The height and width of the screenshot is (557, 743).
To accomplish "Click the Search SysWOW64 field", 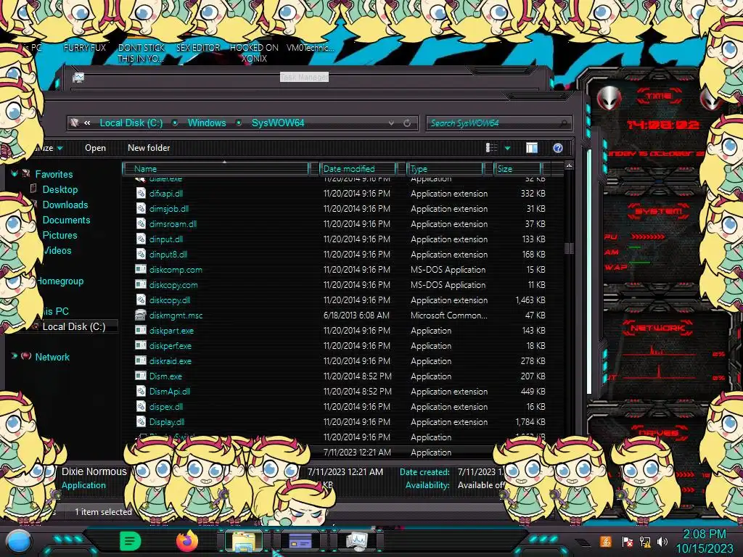I will point(499,123).
